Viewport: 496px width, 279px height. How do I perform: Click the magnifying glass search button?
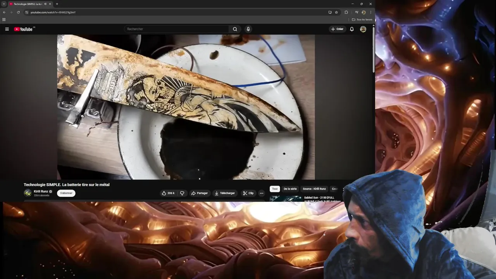235,29
